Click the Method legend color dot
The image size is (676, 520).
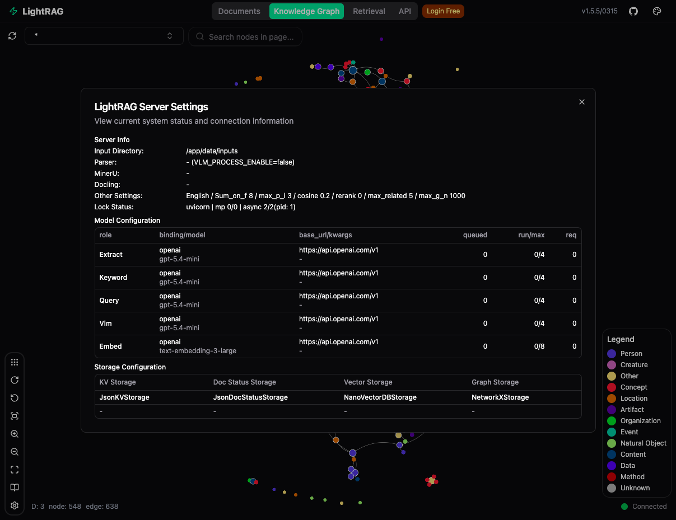[x=612, y=477]
